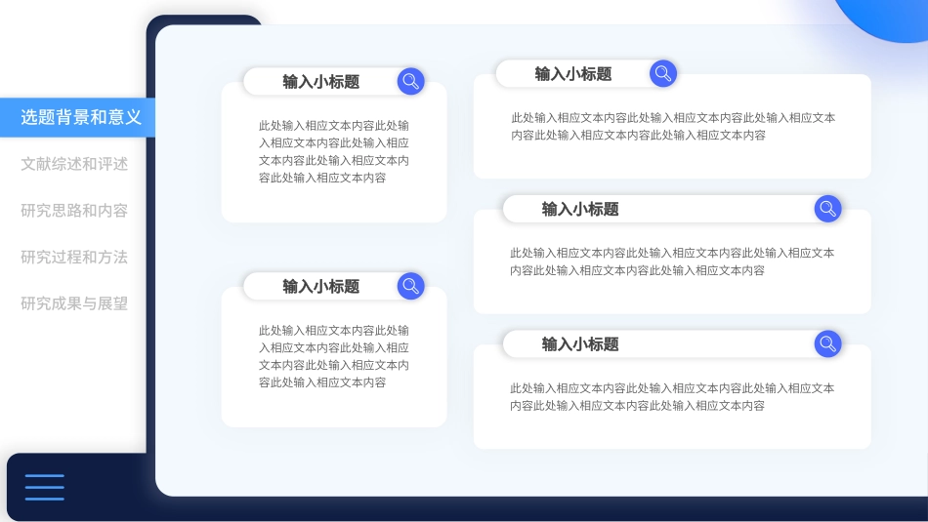This screenshot has width=928, height=522.
Task: Select the 输入小标题 heading of the lowest wide card
Action: click(x=580, y=344)
